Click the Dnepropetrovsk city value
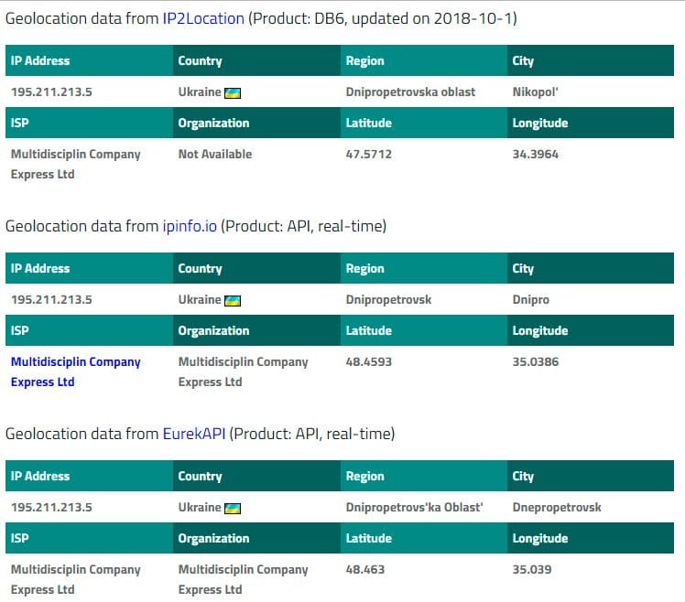 (x=557, y=507)
